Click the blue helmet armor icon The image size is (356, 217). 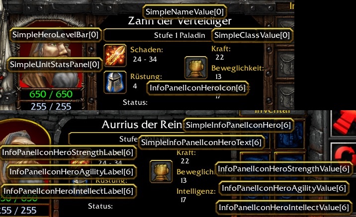pos(115,82)
